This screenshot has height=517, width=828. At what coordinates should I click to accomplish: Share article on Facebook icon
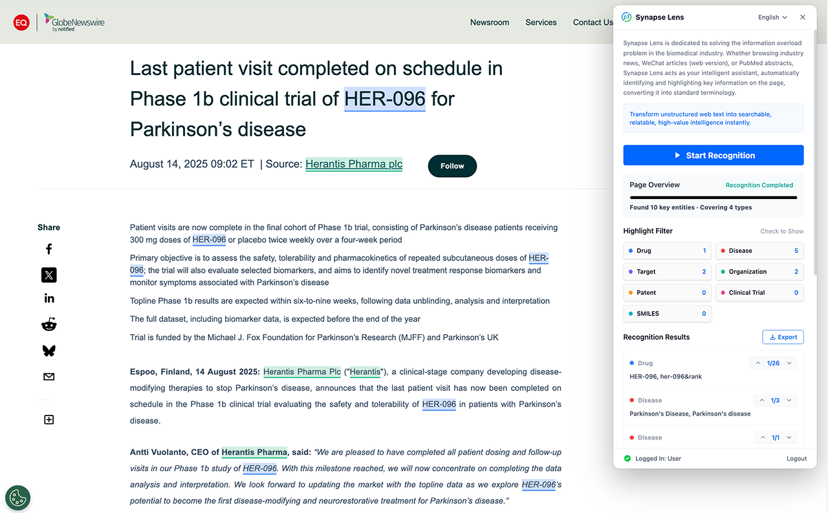pyautogui.click(x=49, y=249)
